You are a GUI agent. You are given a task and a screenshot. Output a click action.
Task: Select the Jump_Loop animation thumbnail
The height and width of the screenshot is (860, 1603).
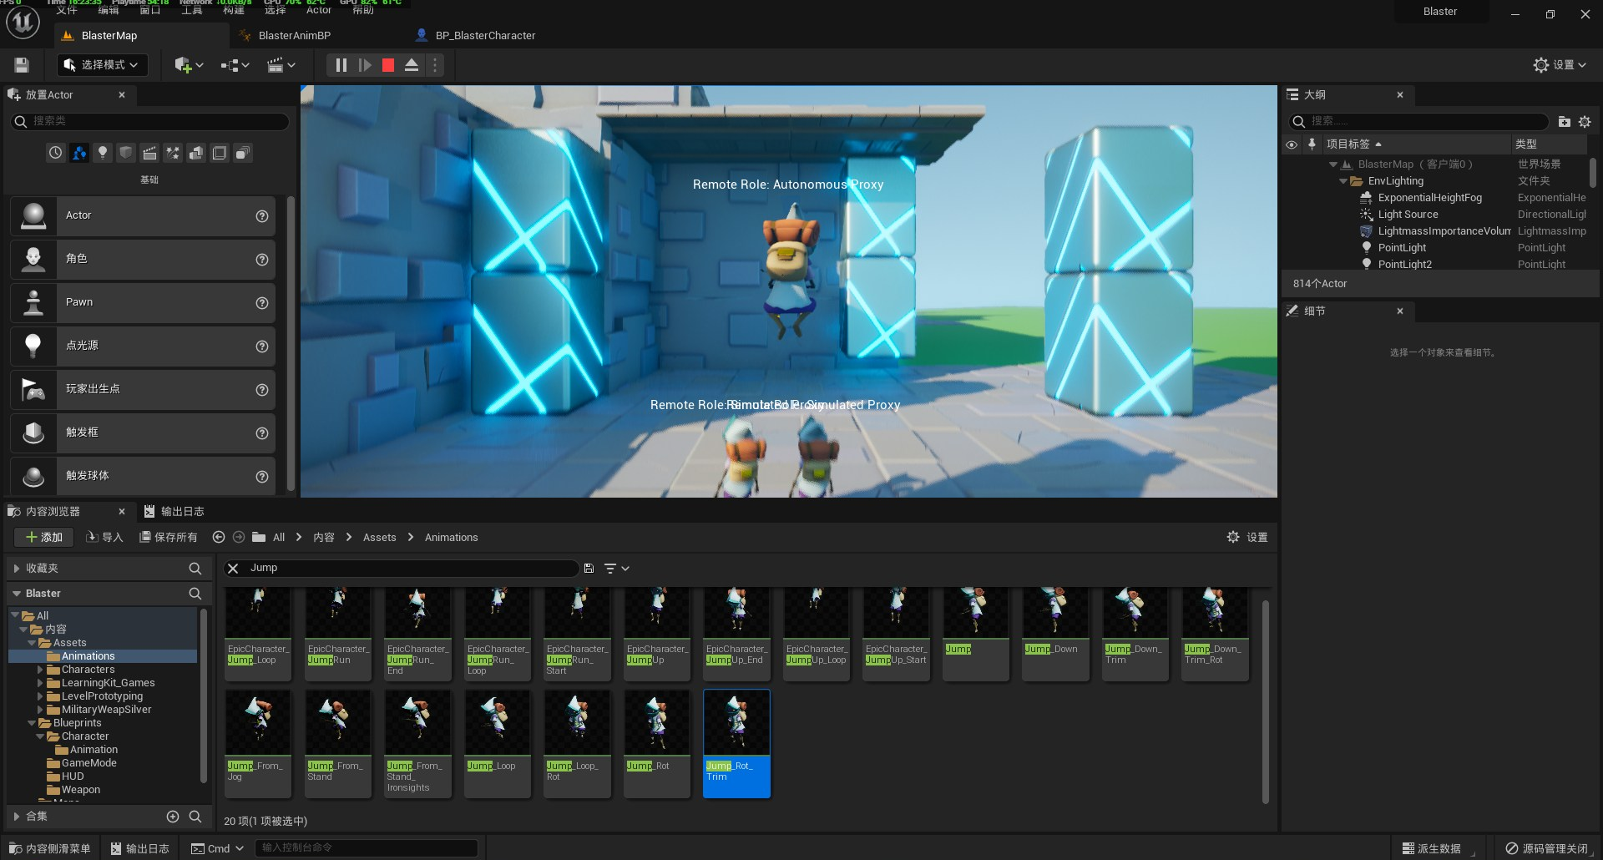[x=497, y=743]
